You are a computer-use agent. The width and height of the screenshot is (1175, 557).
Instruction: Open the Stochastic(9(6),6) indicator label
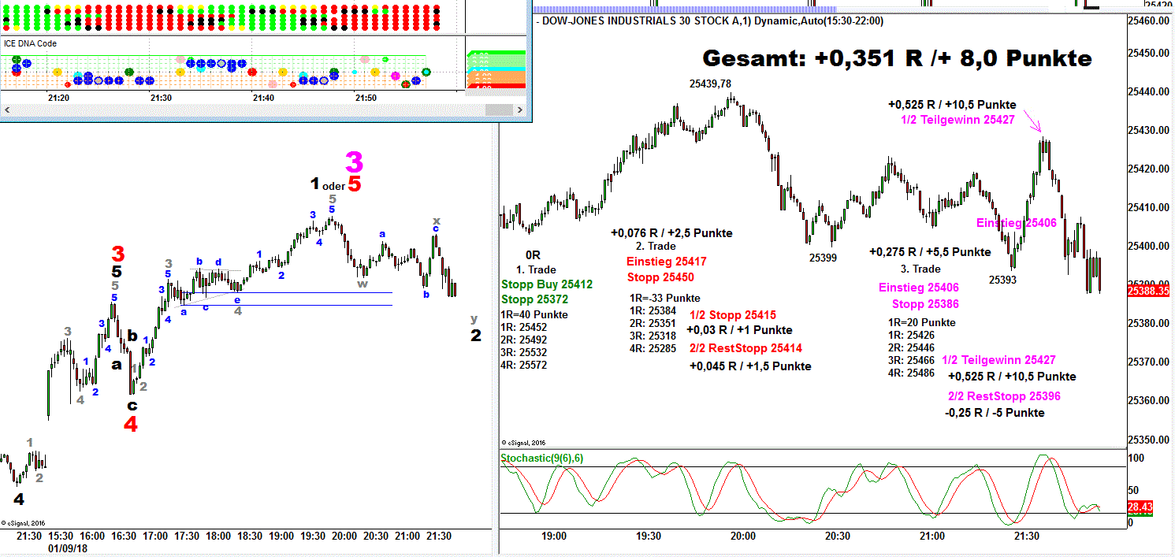pyautogui.click(x=541, y=459)
